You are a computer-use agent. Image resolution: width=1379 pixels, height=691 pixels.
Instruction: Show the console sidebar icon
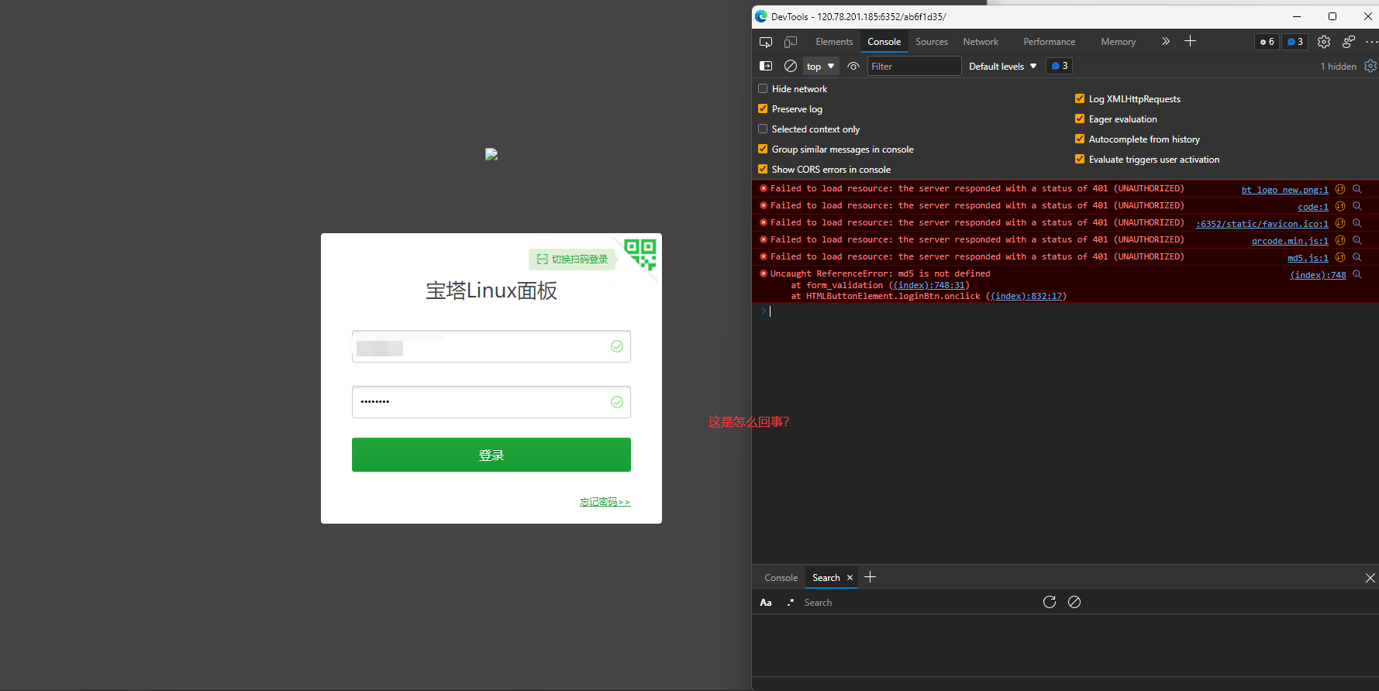[x=766, y=66]
